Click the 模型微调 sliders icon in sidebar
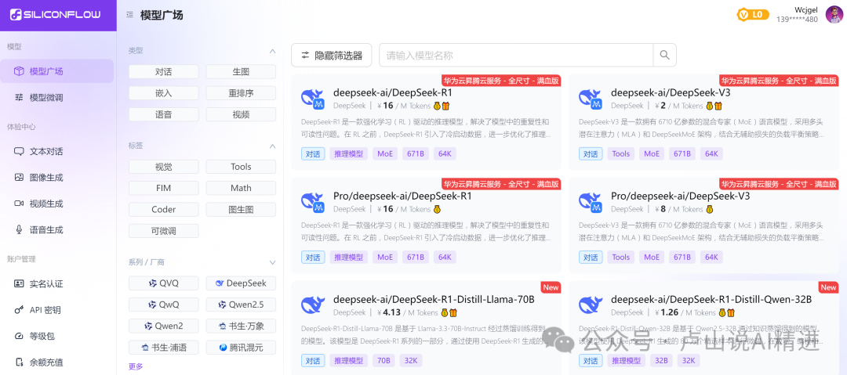Image resolution: width=847 pixels, height=375 pixels. tap(19, 98)
